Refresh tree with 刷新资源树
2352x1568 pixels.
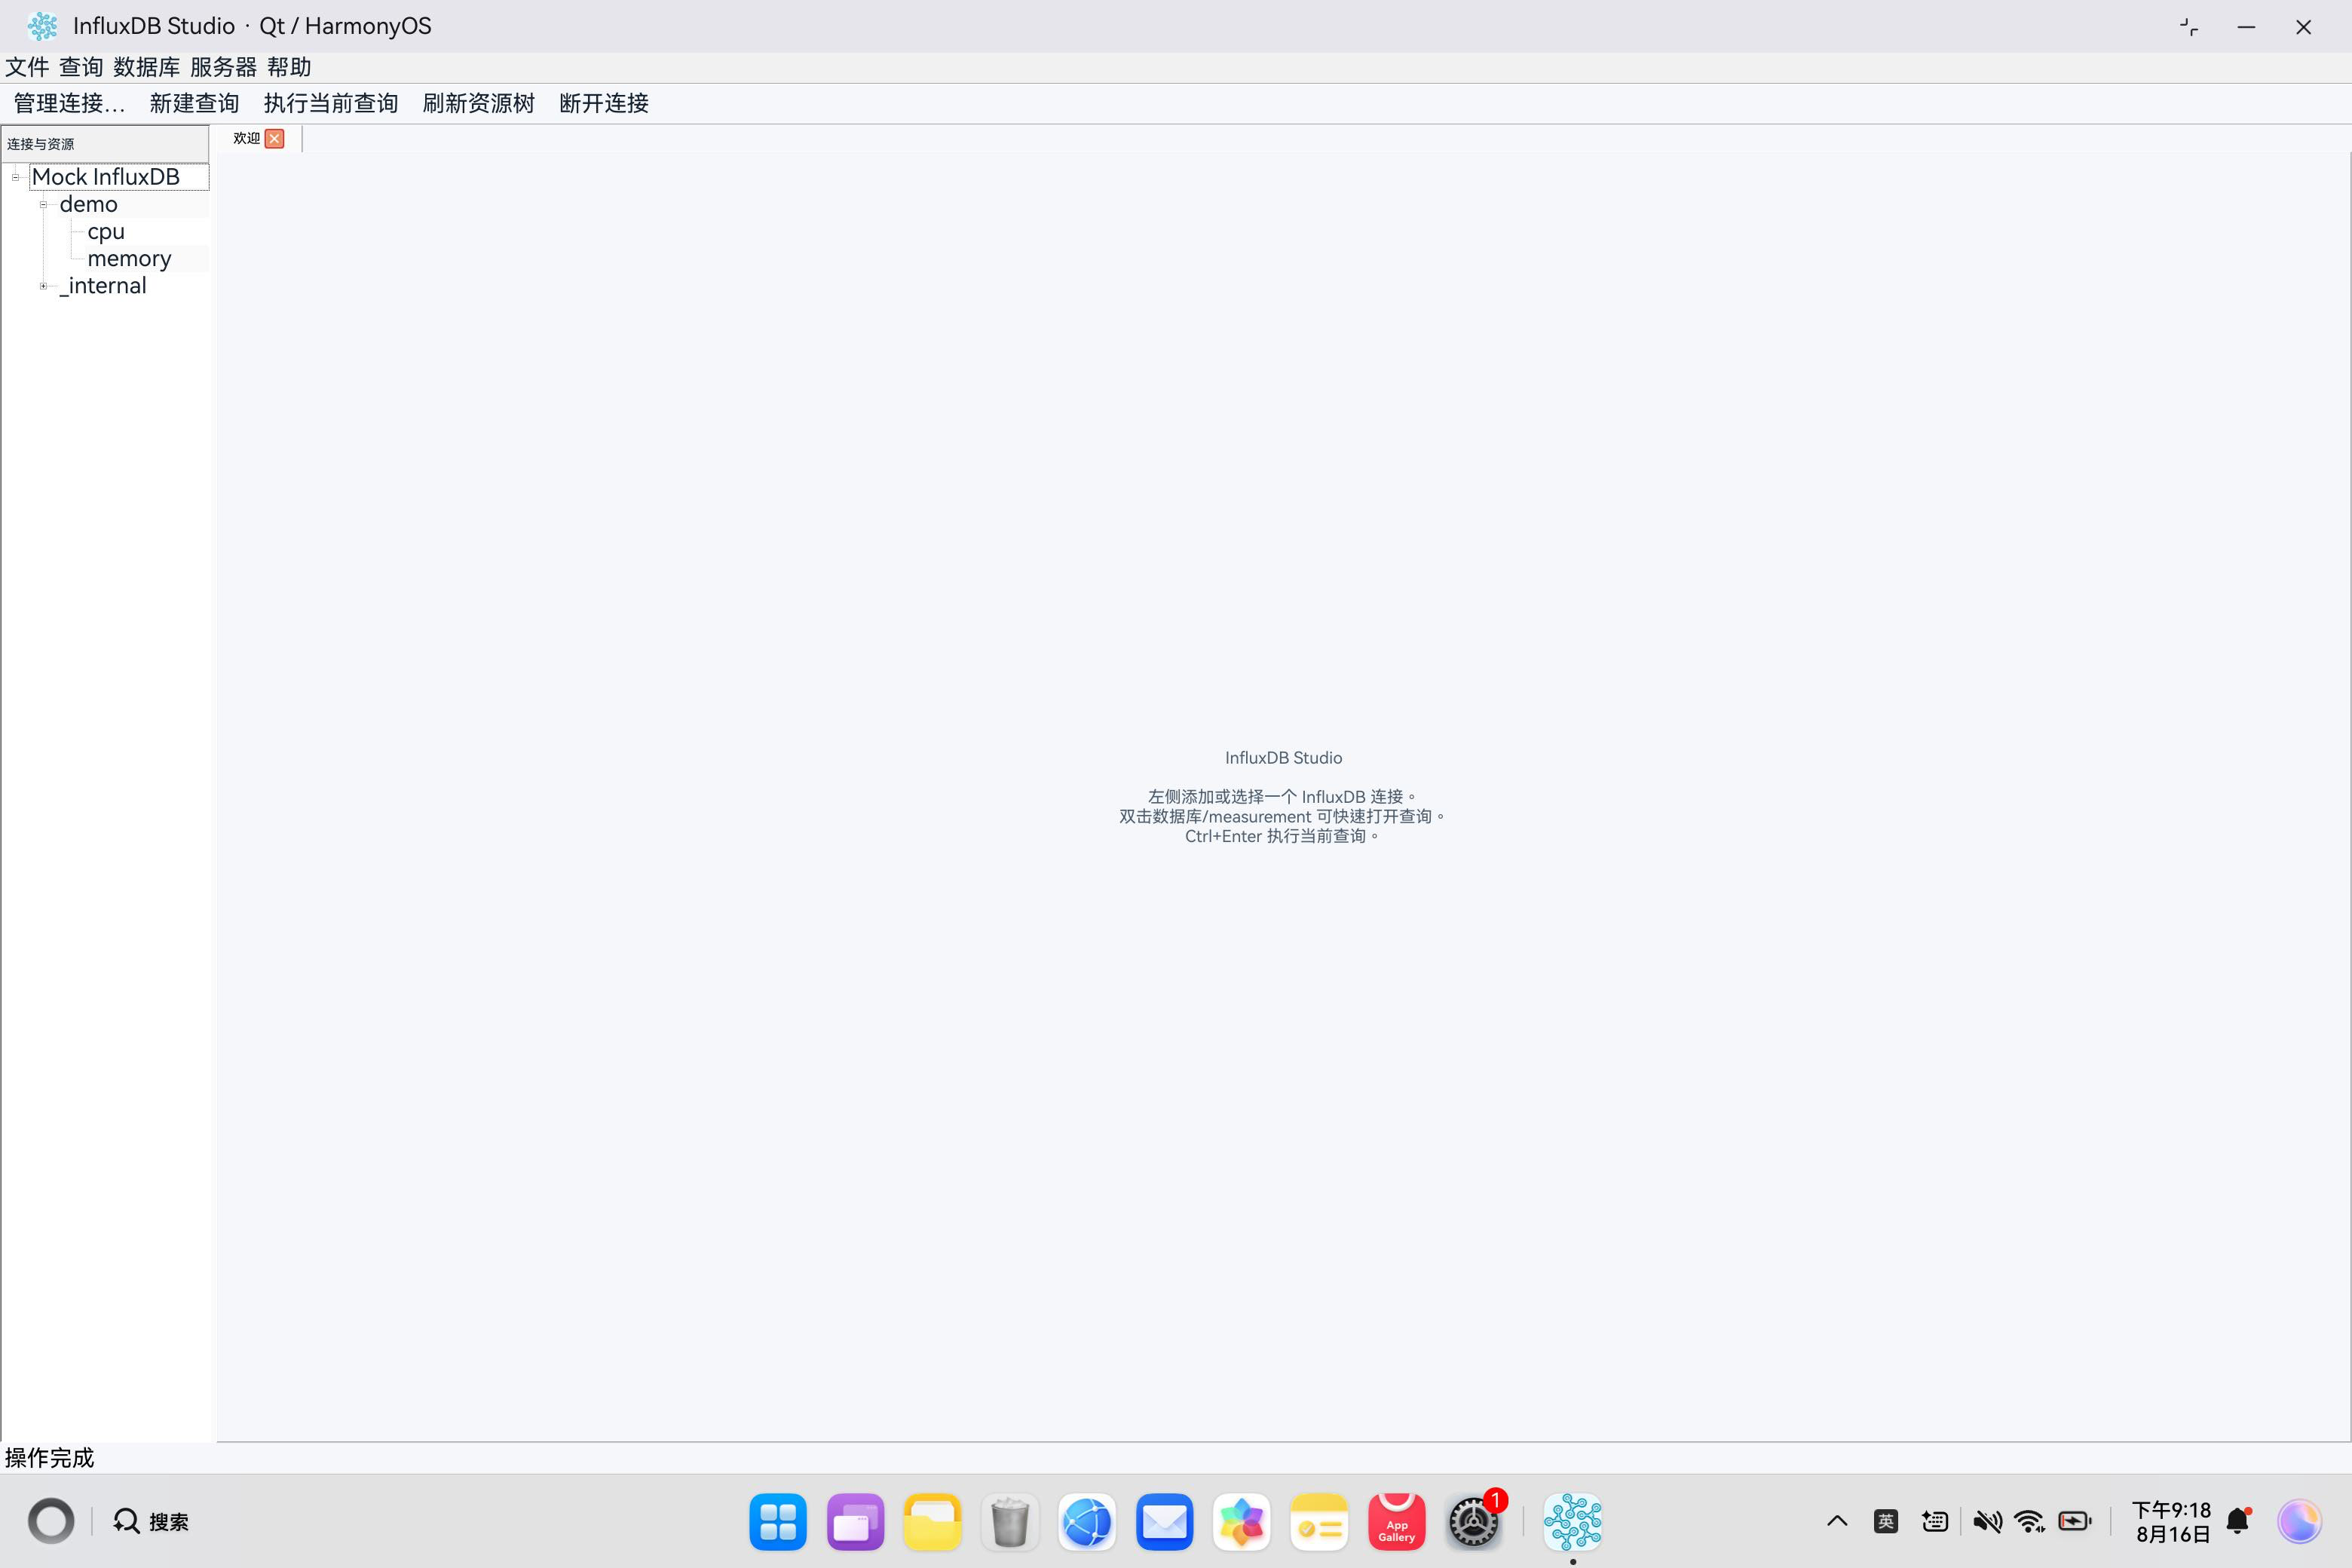[x=478, y=103]
